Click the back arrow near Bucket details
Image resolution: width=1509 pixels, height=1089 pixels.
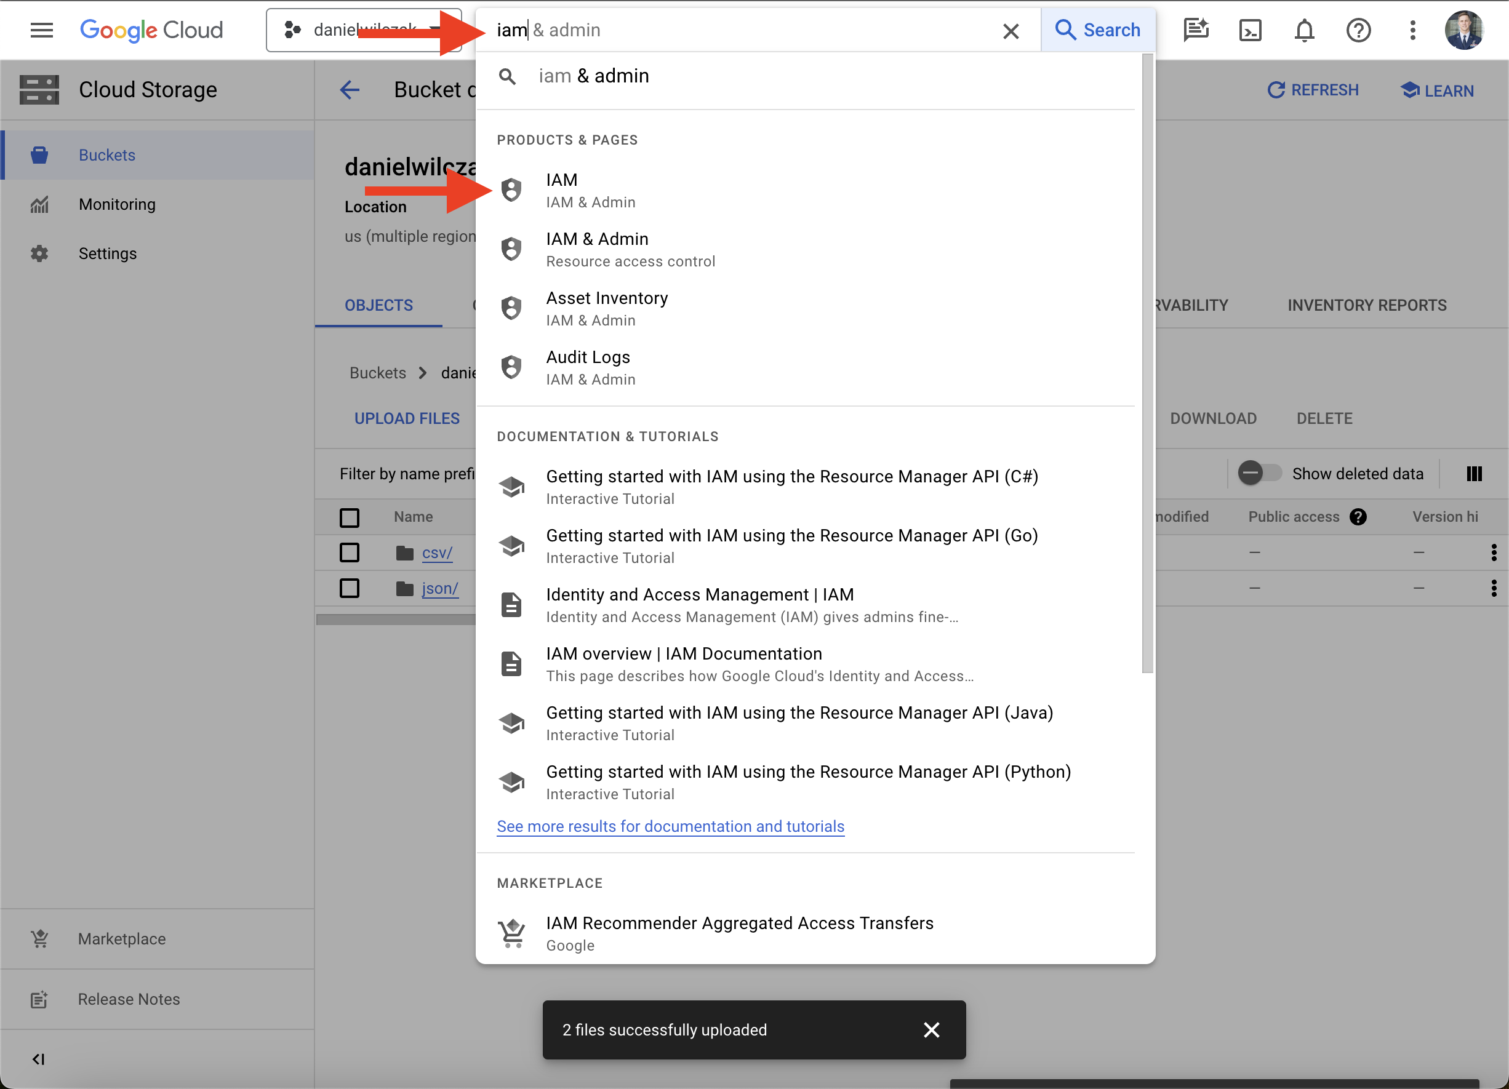tap(350, 90)
